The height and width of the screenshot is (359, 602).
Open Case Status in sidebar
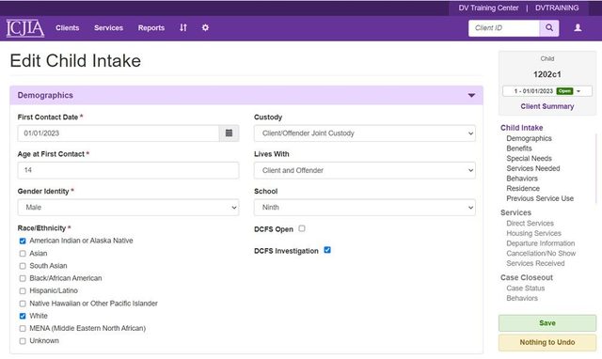click(x=525, y=288)
